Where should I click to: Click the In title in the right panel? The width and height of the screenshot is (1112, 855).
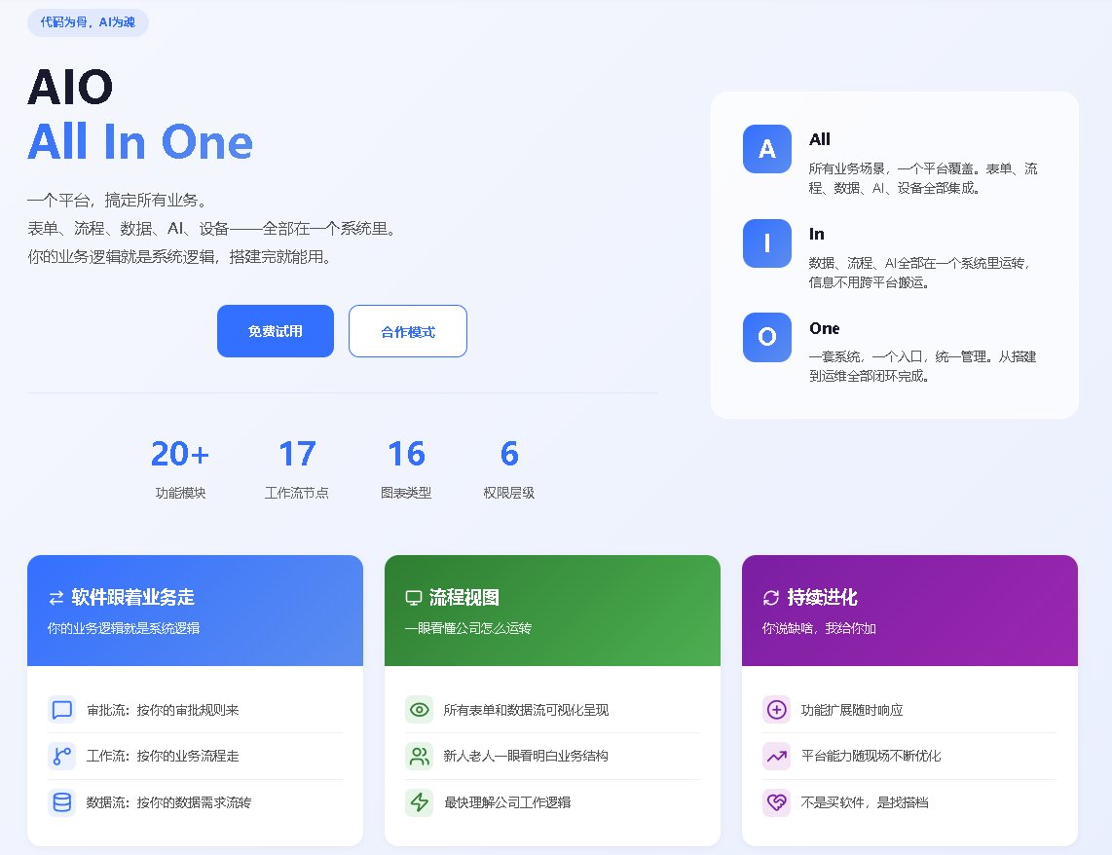[817, 234]
